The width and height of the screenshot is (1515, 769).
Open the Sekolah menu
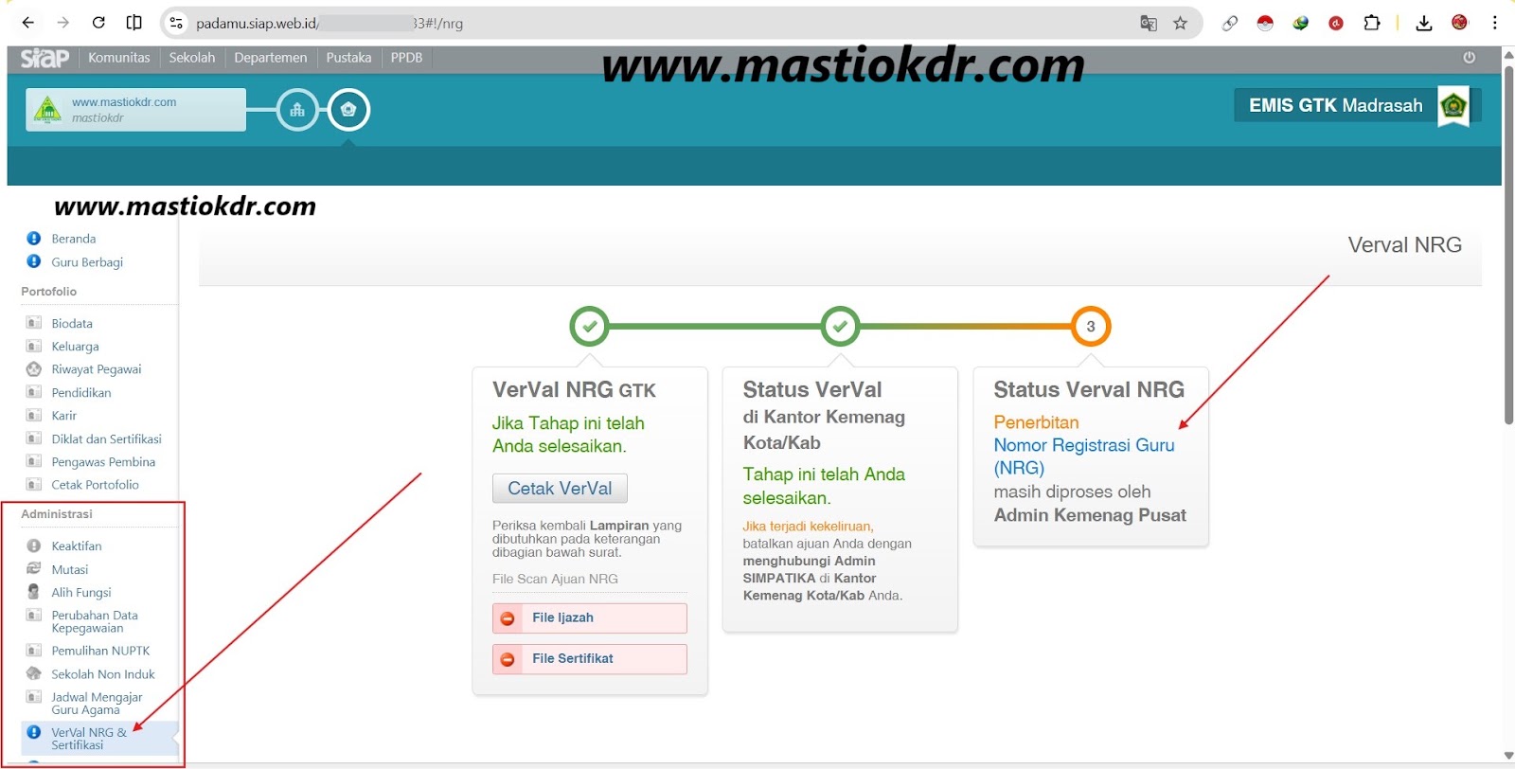tap(192, 58)
